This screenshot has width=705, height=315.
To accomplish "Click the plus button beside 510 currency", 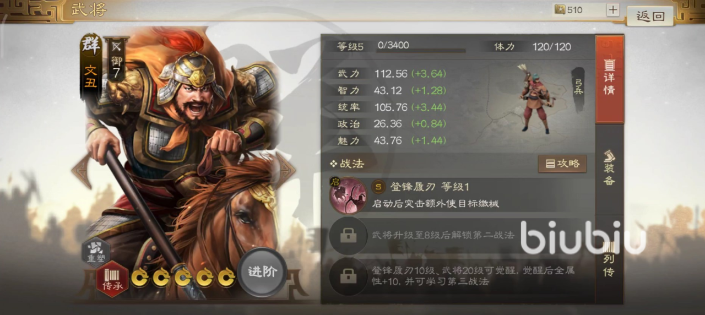I will coord(613,10).
